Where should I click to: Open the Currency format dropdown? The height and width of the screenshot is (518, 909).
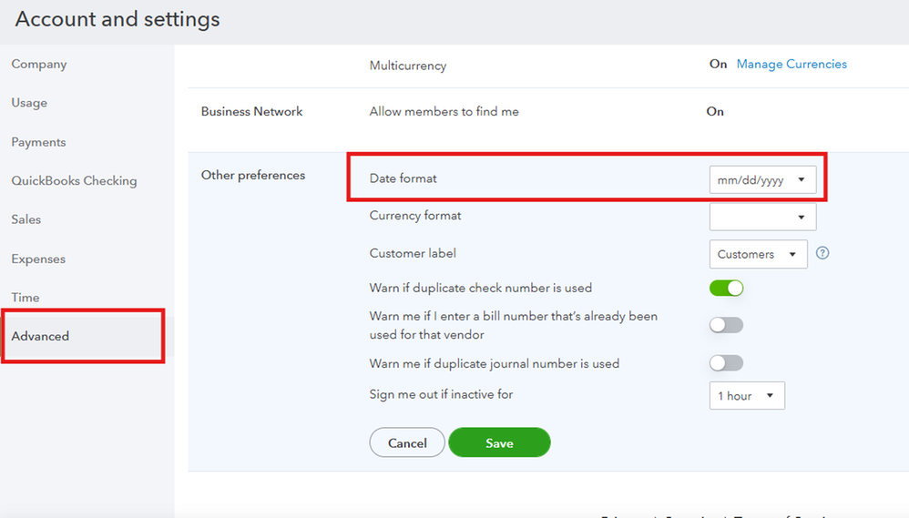(762, 217)
